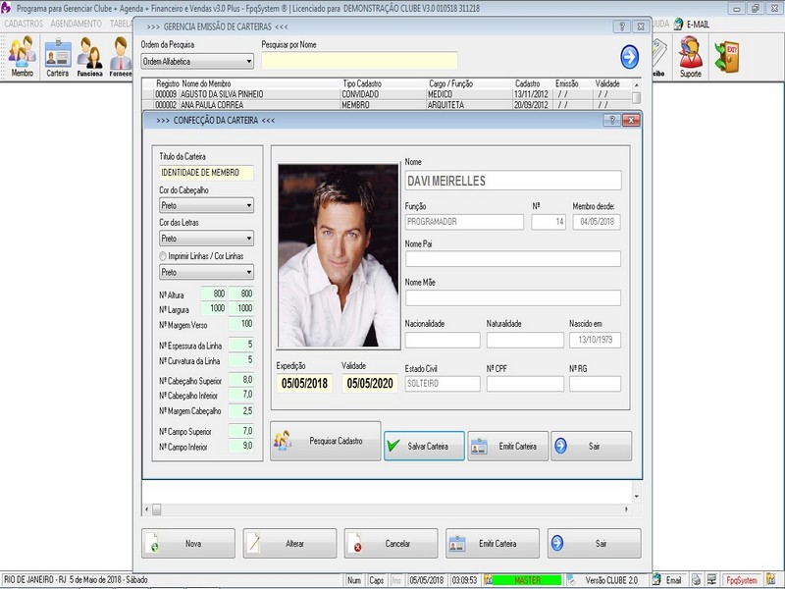The image size is (785, 589).
Task: Click the icon left of MASTER indicator
Action: (x=488, y=580)
